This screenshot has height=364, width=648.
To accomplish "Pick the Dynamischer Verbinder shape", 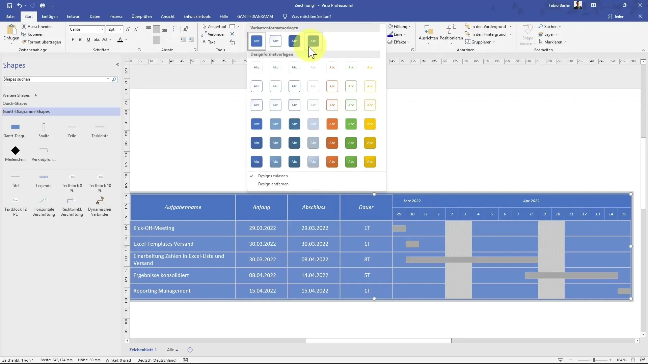I will coord(100,206).
